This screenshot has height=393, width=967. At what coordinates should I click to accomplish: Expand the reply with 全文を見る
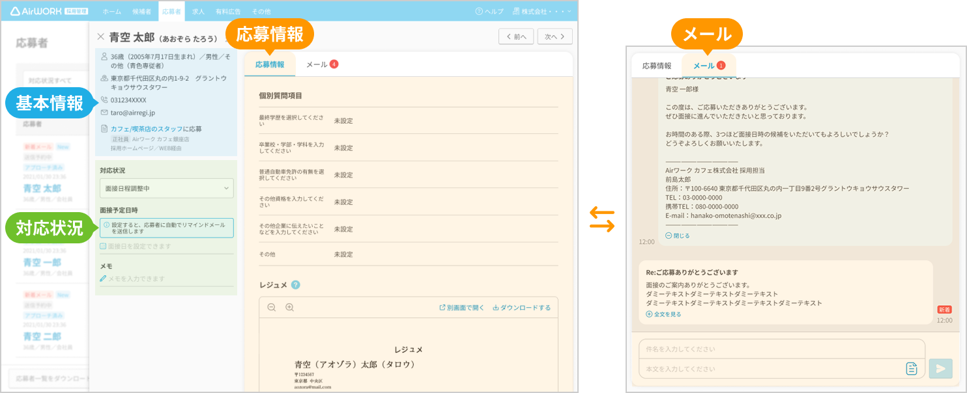coord(663,314)
